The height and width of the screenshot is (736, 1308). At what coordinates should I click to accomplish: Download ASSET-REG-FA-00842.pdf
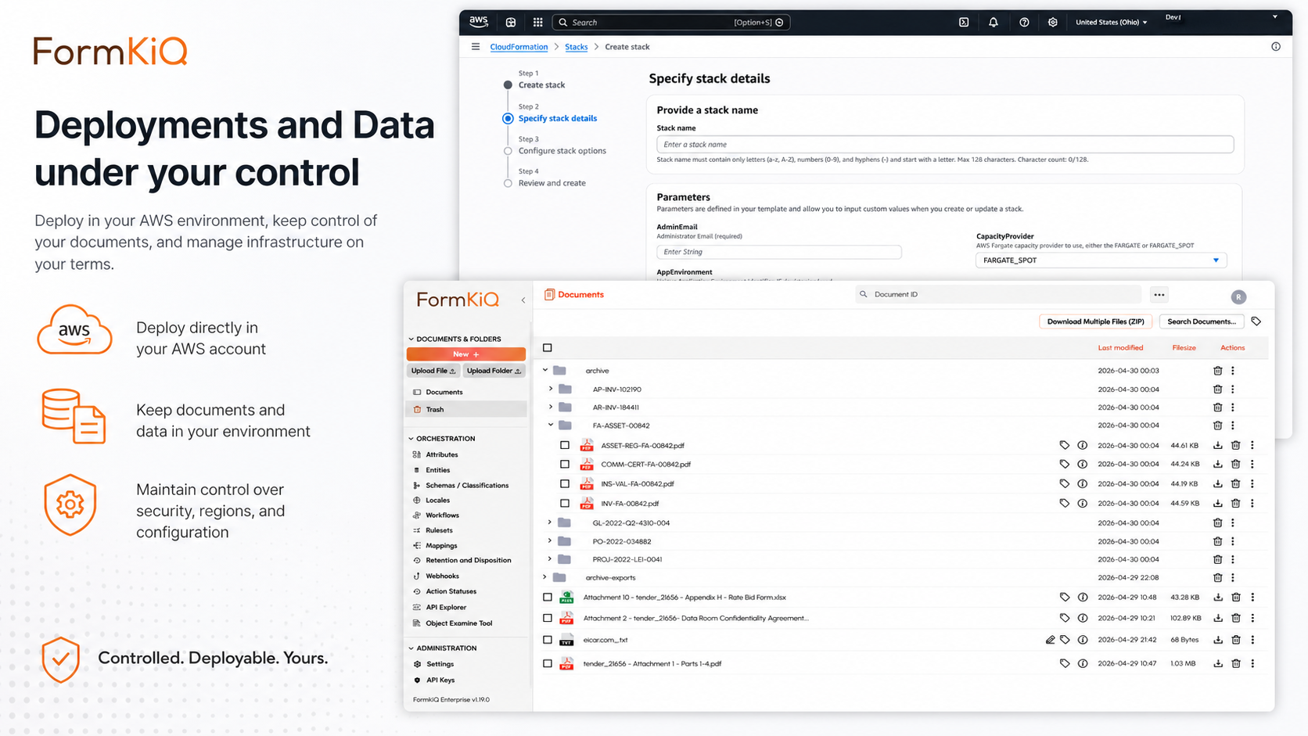pos(1218,445)
